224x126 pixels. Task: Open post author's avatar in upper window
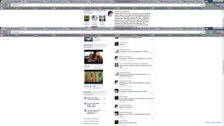tap(111, 14)
